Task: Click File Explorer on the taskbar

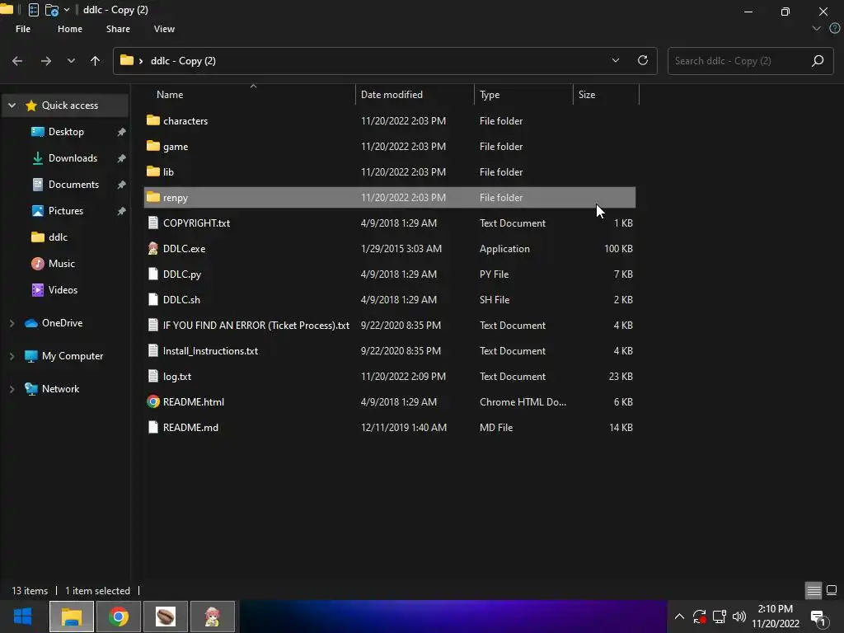Action: click(72, 617)
